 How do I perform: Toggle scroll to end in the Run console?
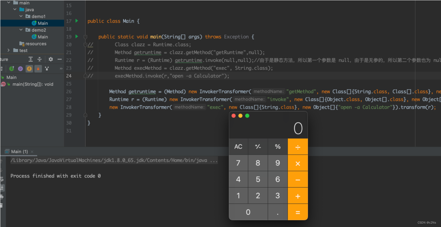(x=2, y=187)
